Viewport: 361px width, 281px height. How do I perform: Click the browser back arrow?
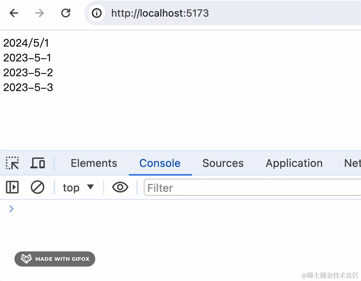14,13
